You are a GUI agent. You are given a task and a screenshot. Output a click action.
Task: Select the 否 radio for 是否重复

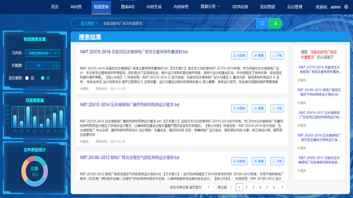tap(42, 78)
